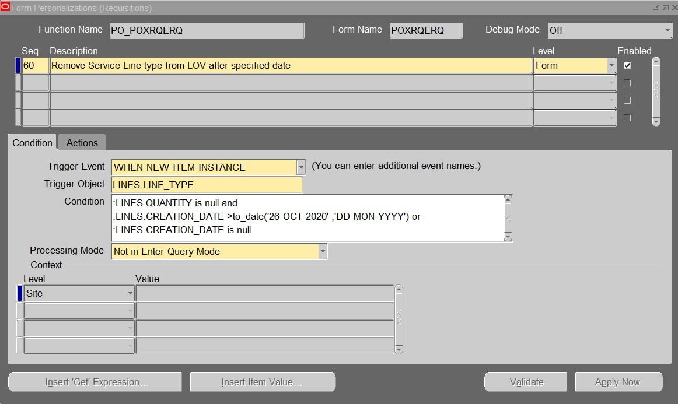The width and height of the screenshot is (678, 404).
Task: Open the Processing Mode dropdown
Action: point(323,251)
